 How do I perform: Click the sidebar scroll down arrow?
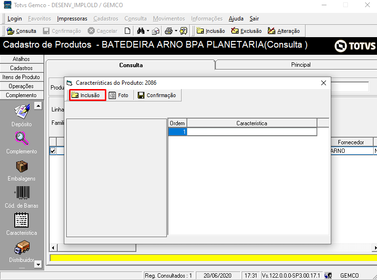pos(38,264)
